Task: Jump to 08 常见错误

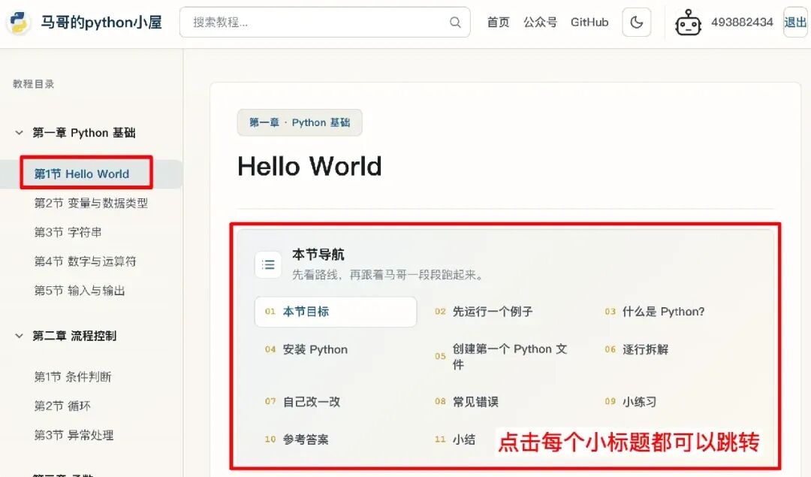Action: (x=466, y=402)
